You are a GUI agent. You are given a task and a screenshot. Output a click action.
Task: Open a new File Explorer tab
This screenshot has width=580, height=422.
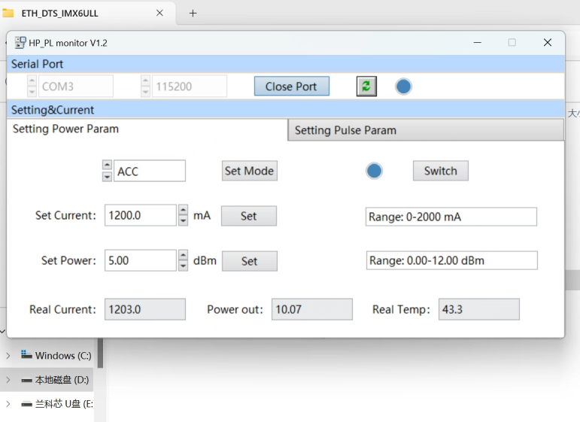click(193, 13)
